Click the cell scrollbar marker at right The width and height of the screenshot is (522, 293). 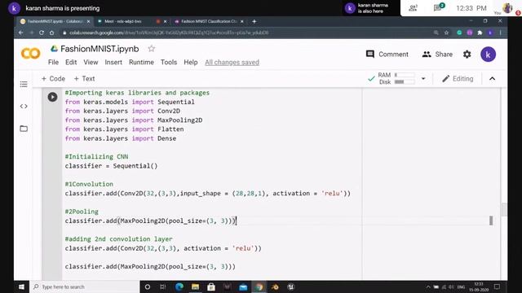[x=491, y=221]
